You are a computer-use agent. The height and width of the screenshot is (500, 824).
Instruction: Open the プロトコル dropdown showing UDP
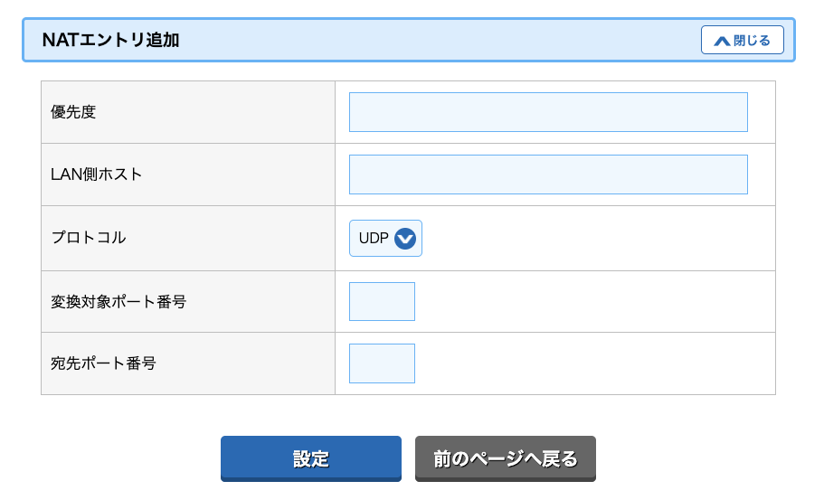pos(385,239)
